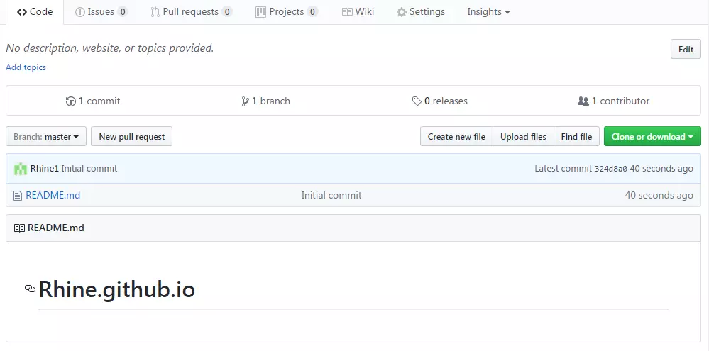Click Create new file button

pyautogui.click(x=456, y=136)
